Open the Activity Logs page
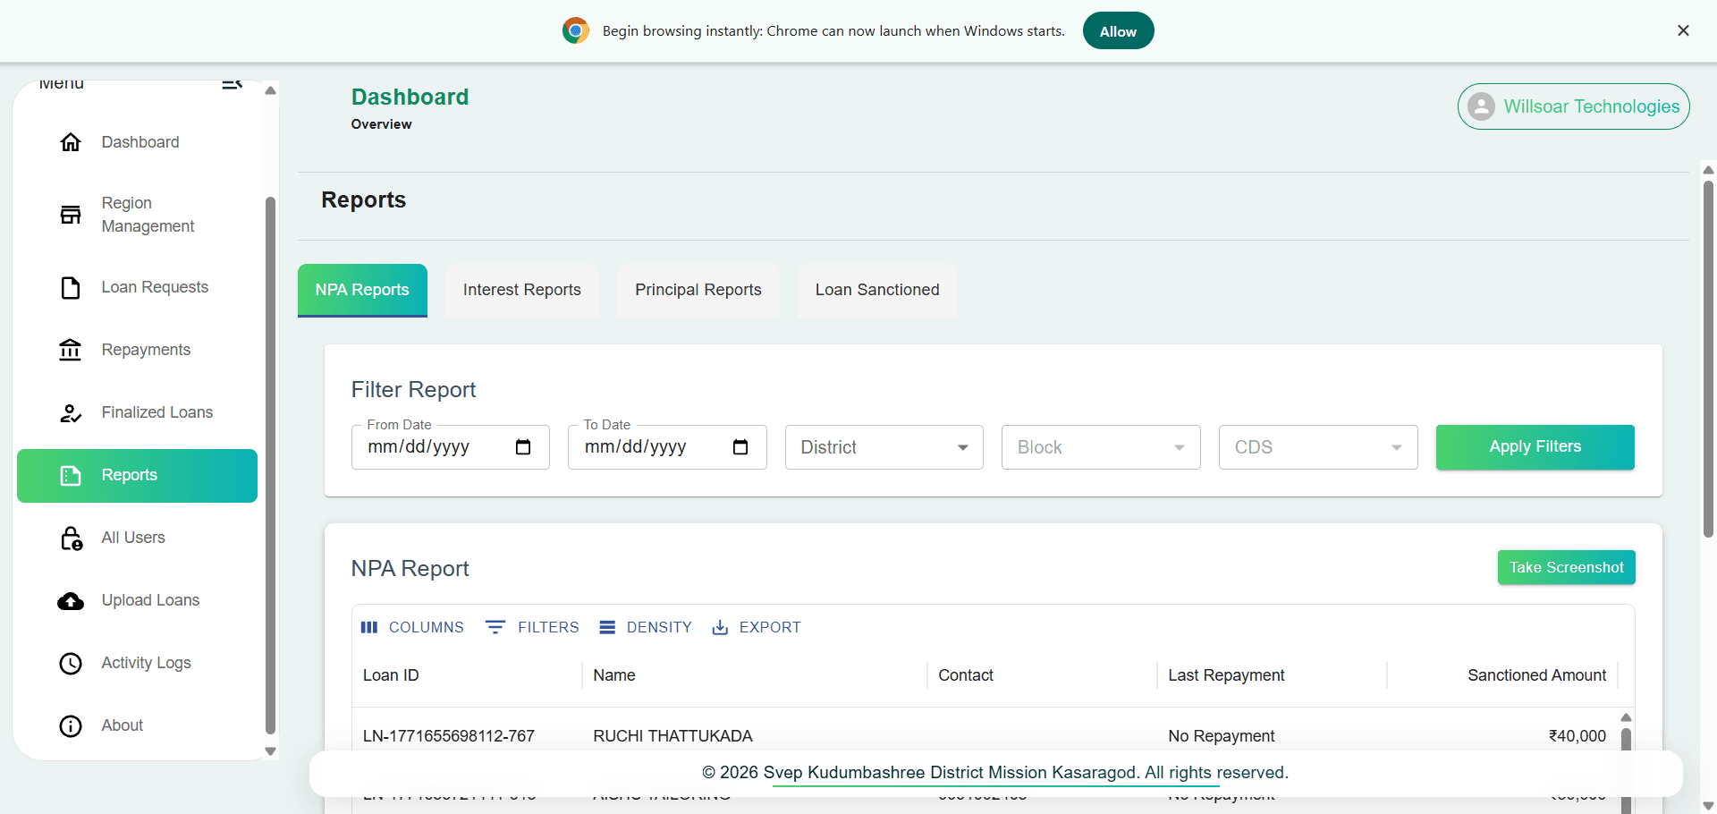The width and height of the screenshot is (1717, 814). click(137, 663)
